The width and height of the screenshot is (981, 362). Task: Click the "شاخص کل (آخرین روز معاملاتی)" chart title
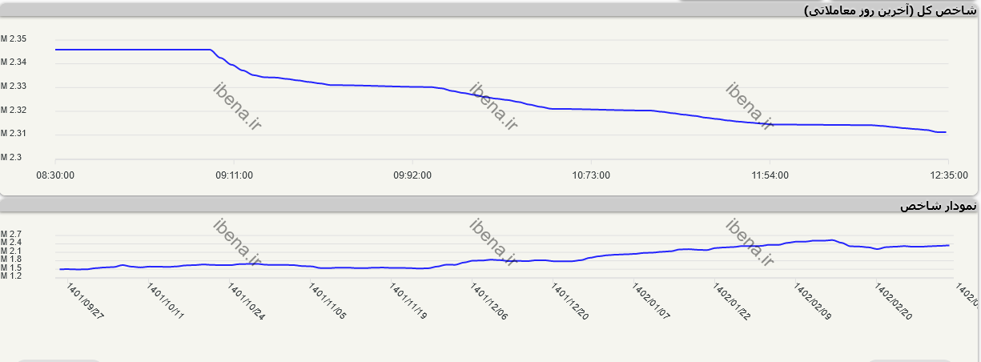tap(889, 10)
